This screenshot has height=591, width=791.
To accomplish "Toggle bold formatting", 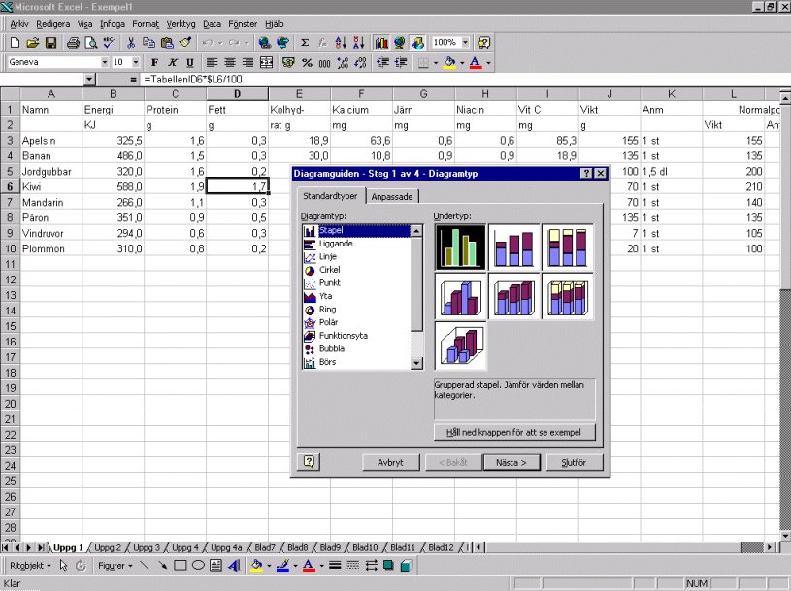I will pos(154,62).
